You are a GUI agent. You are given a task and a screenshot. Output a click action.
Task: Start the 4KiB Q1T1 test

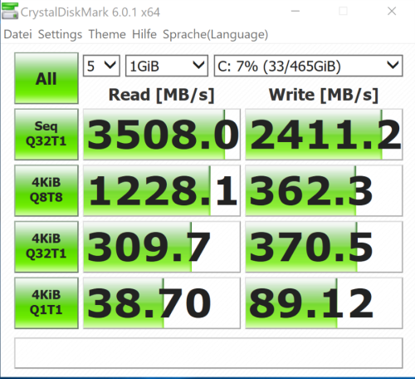46,303
